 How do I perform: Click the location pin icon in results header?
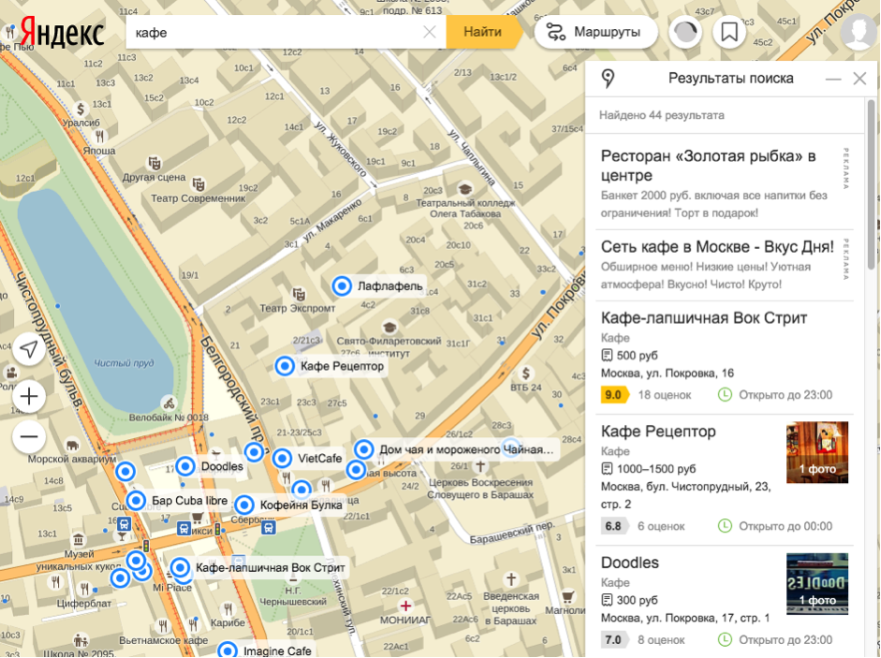point(608,79)
